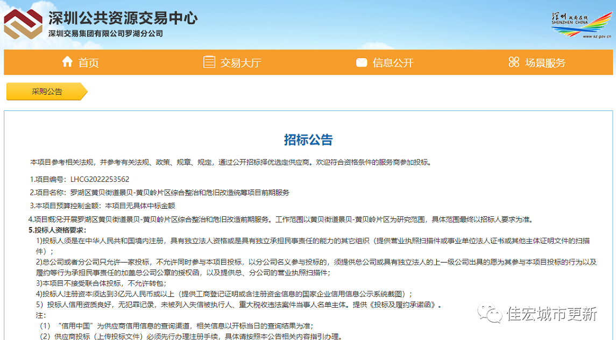Viewport: 616px width, 340px height.
Task: Open the 首页 navigation item
Action: 88,62
